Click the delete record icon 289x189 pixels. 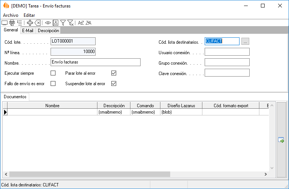37,23
